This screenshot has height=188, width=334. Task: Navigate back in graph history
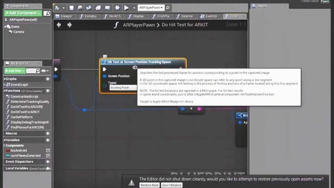pos(59,25)
